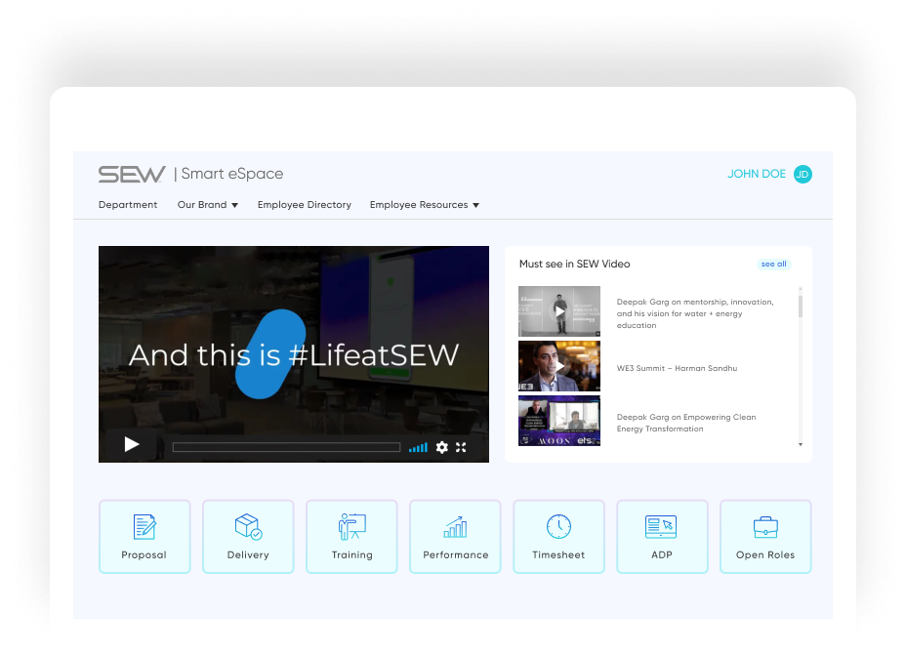Click the video progress bar
The height and width of the screenshot is (654, 906).
coord(286,447)
